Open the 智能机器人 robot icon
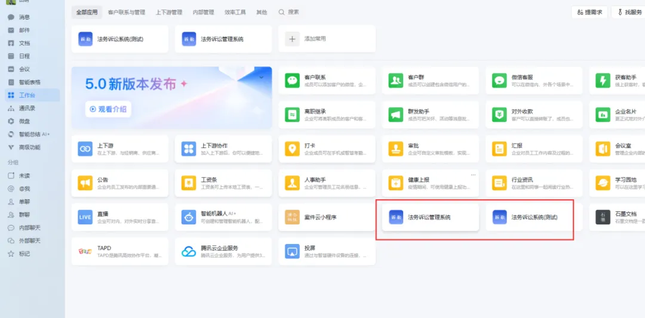The width and height of the screenshot is (645, 318). (x=189, y=217)
